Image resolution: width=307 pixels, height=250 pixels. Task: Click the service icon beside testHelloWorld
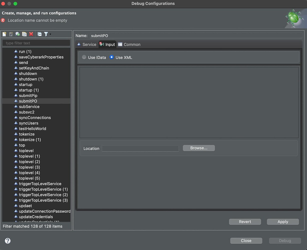pos(16,128)
